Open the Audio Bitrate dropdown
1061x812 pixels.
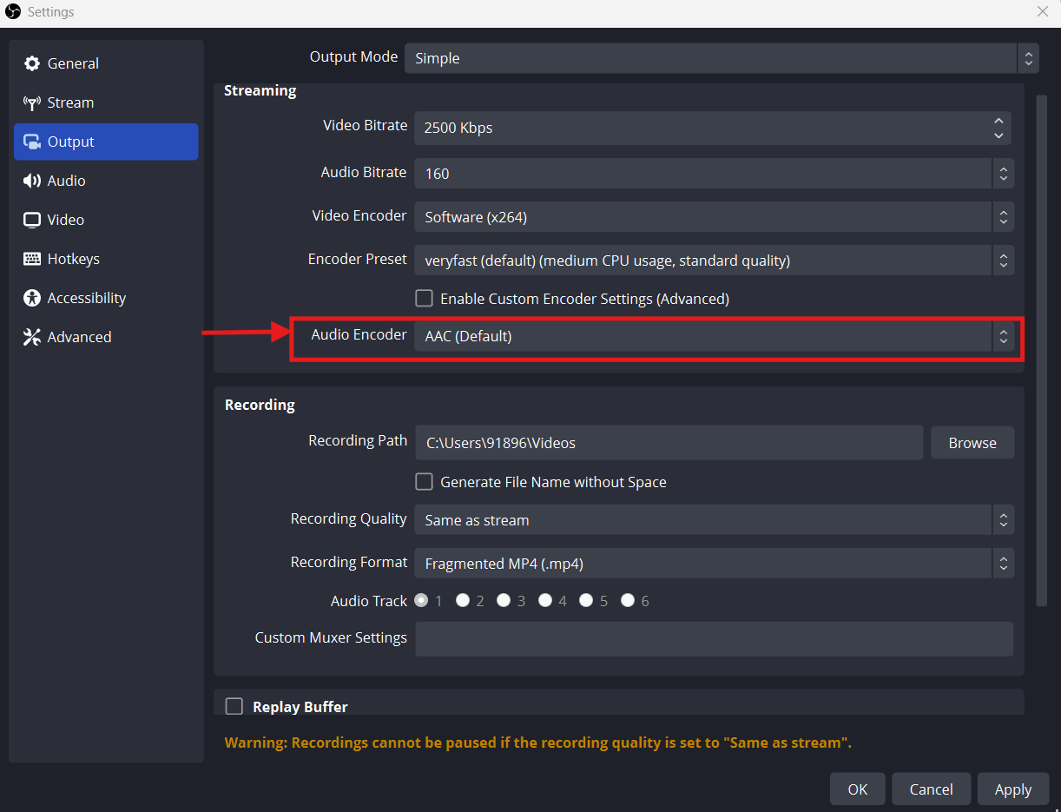[714, 173]
